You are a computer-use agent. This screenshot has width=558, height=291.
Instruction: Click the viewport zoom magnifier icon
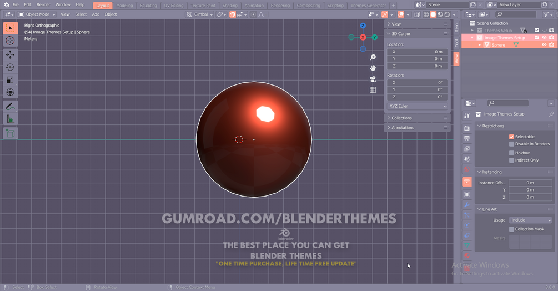click(373, 57)
